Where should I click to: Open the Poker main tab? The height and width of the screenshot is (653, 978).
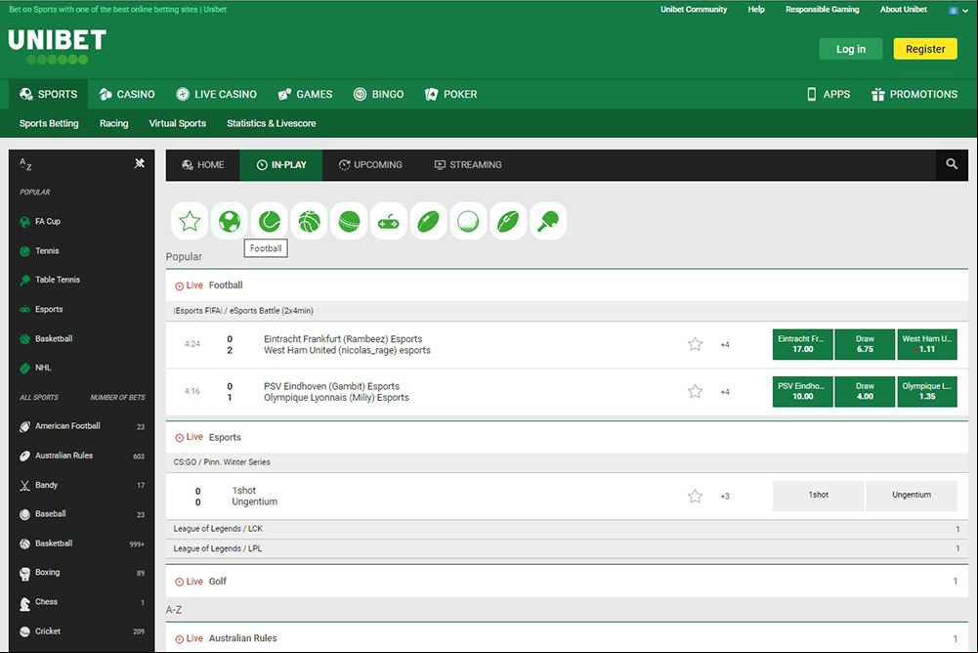click(451, 94)
